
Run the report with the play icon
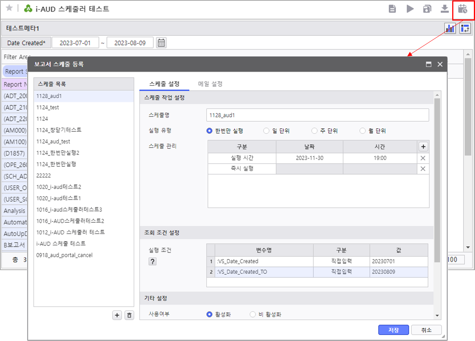point(410,9)
